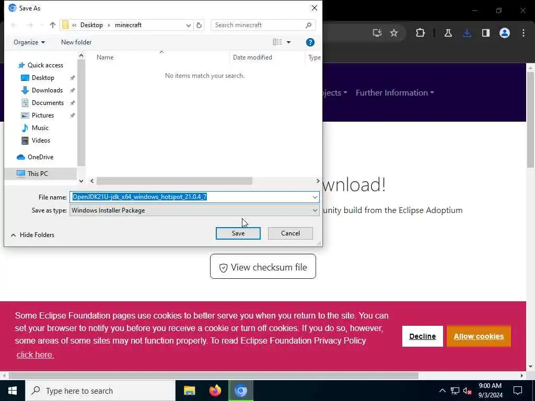Sort by Type column header
This screenshot has height=401, width=535.
pos(314,57)
